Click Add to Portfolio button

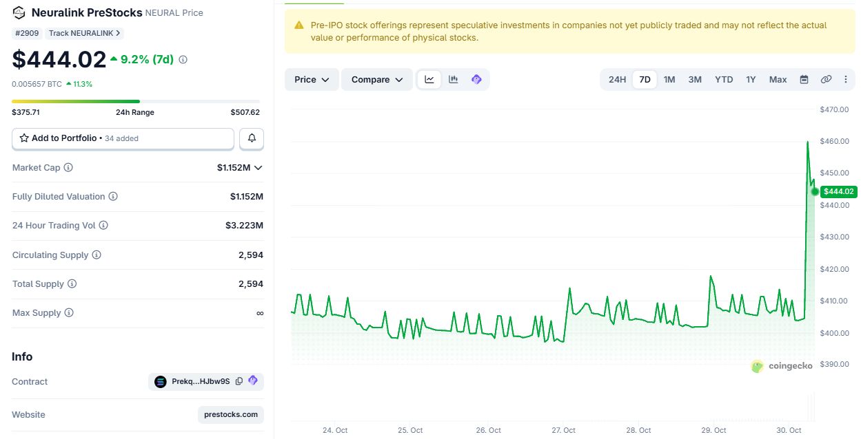123,138
